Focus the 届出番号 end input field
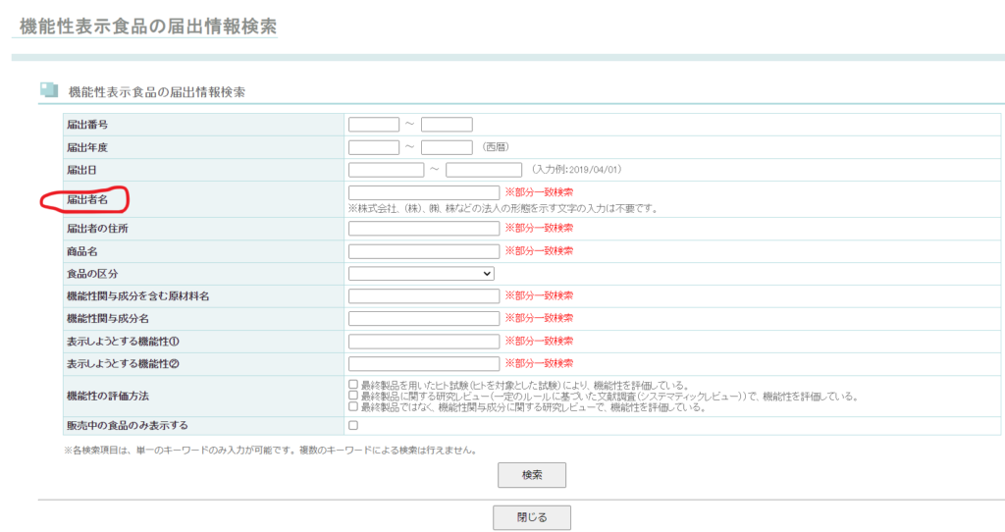 click(x=447, y=125)
